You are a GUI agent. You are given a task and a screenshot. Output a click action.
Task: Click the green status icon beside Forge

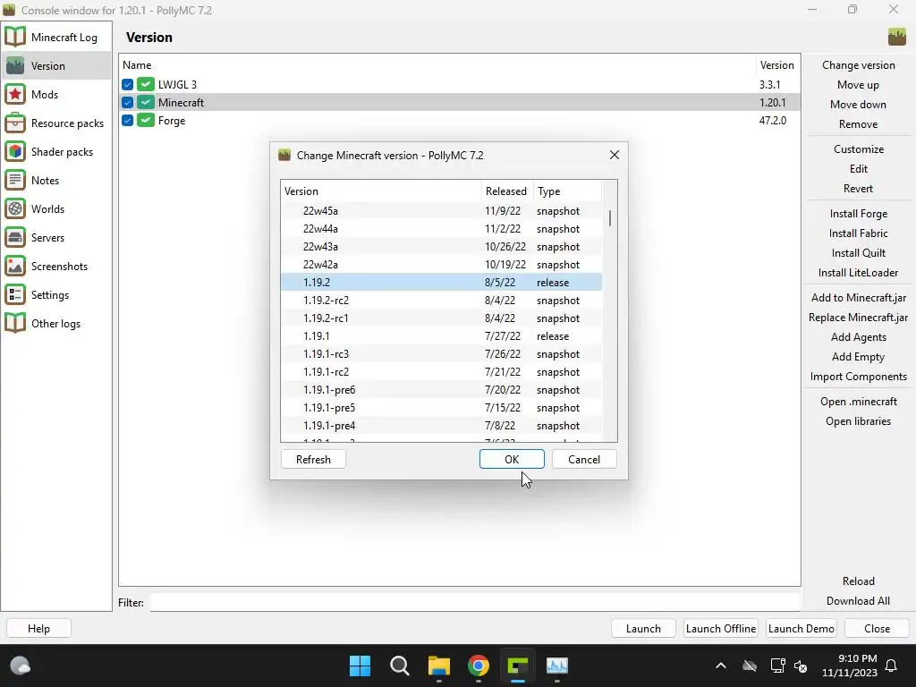[146, 121]
